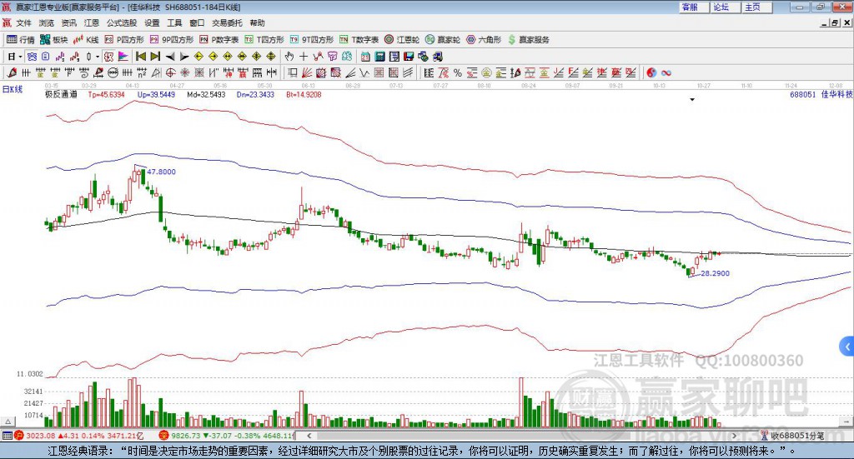Open the 江恩 menu
The height and width of the screenshot is (459, 854).
pyautogui.click(x=92, y=22)
